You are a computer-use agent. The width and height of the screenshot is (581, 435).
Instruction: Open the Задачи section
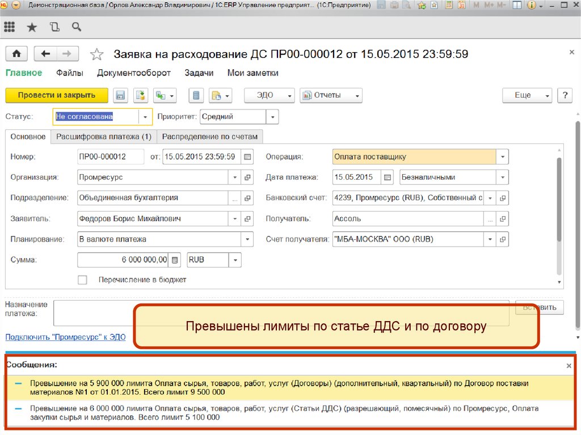coord(199,73)
